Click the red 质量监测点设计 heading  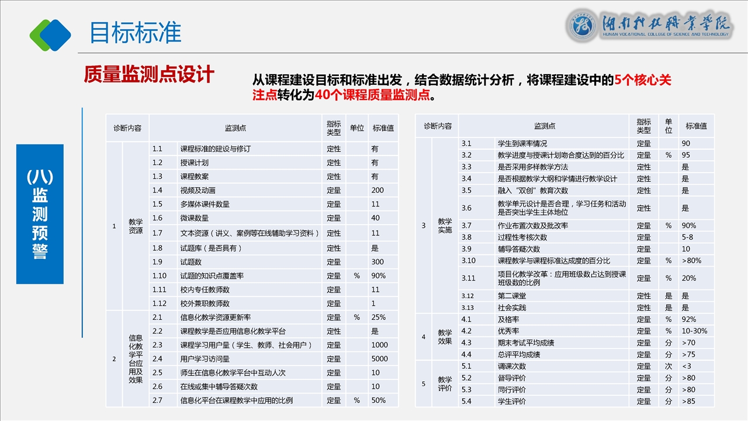pos(149,75)
